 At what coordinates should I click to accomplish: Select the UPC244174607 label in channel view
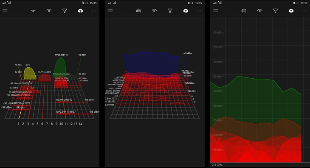click(66, 112)
